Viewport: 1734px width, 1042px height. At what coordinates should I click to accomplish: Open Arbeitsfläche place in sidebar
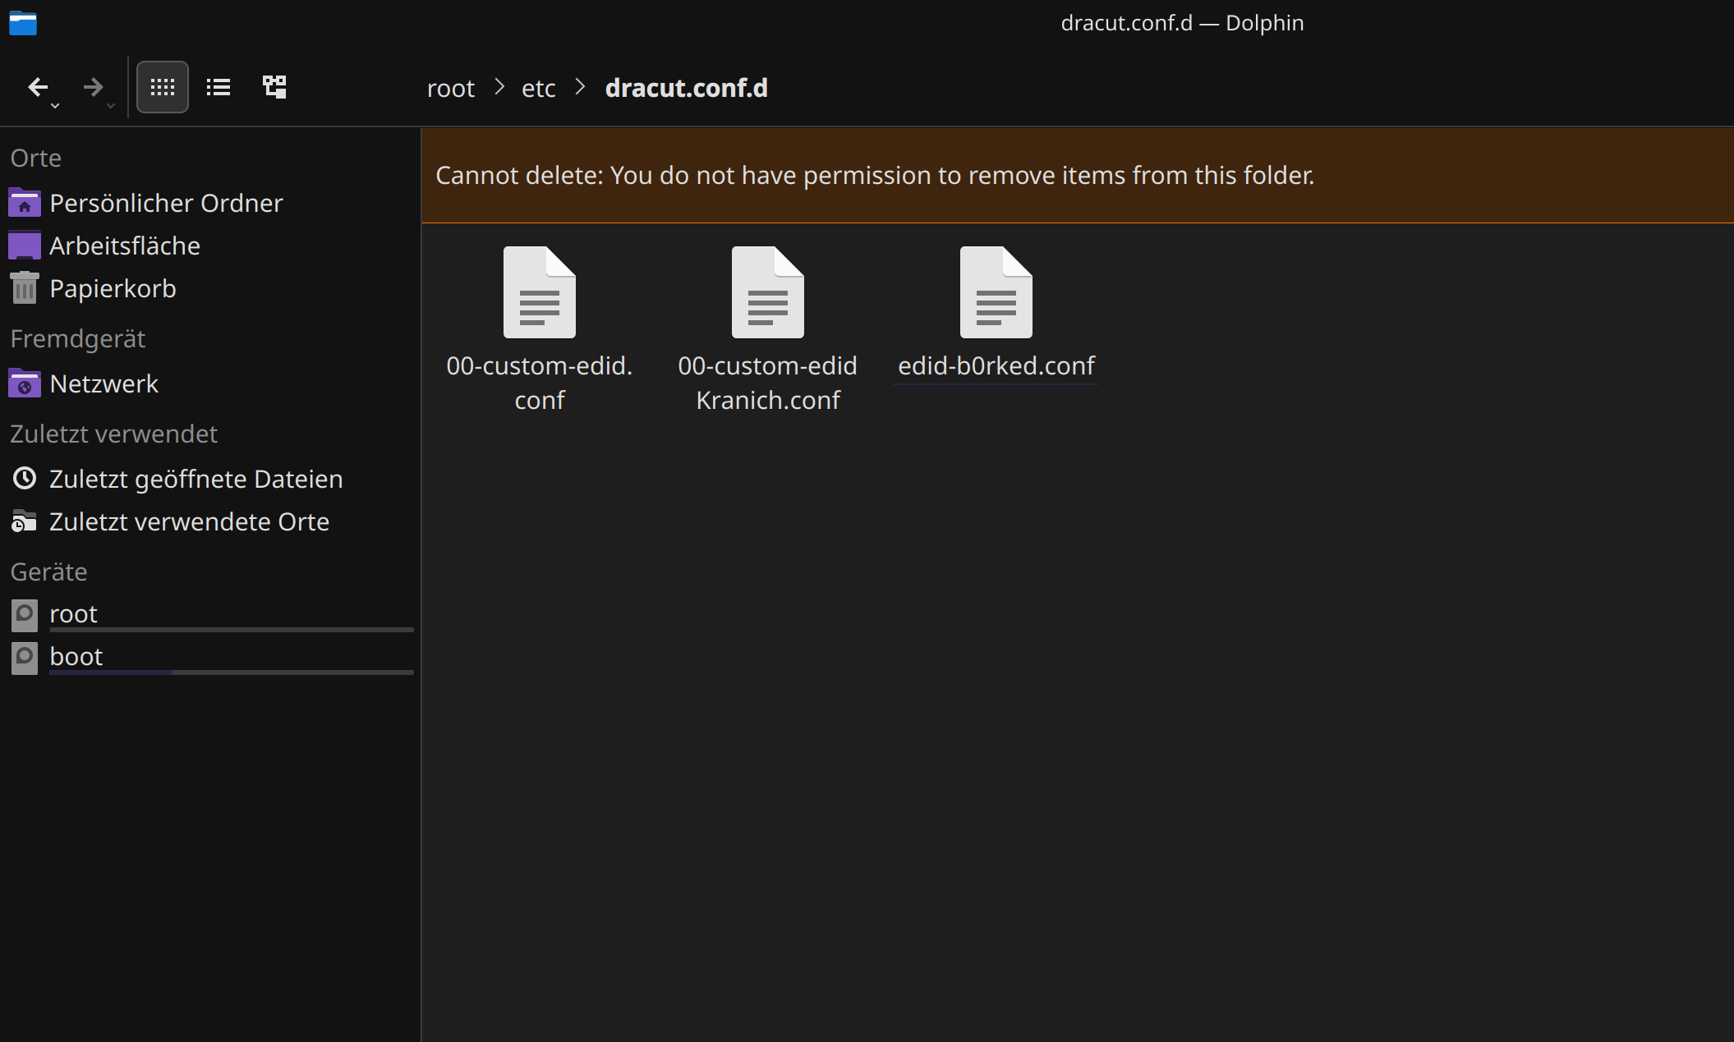point(124,246)
